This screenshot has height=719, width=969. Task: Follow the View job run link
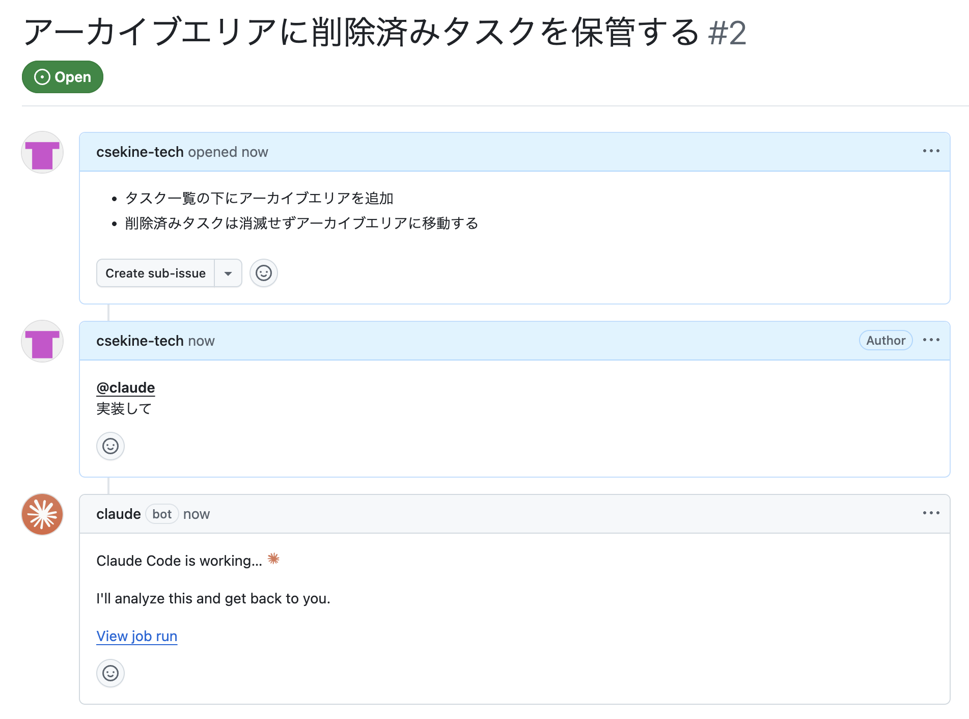(136, 636)
